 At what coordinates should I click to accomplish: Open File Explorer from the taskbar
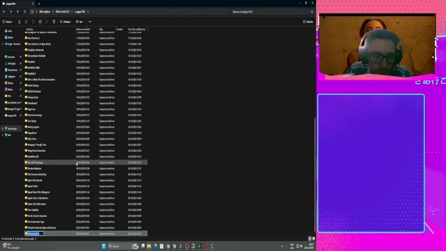149,246
